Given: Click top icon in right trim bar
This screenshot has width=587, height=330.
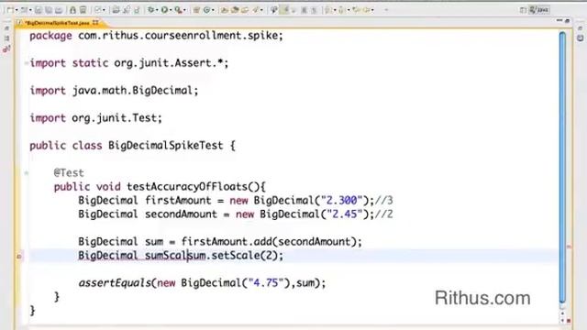Looking at the screenshot, I should coord(580,28).
